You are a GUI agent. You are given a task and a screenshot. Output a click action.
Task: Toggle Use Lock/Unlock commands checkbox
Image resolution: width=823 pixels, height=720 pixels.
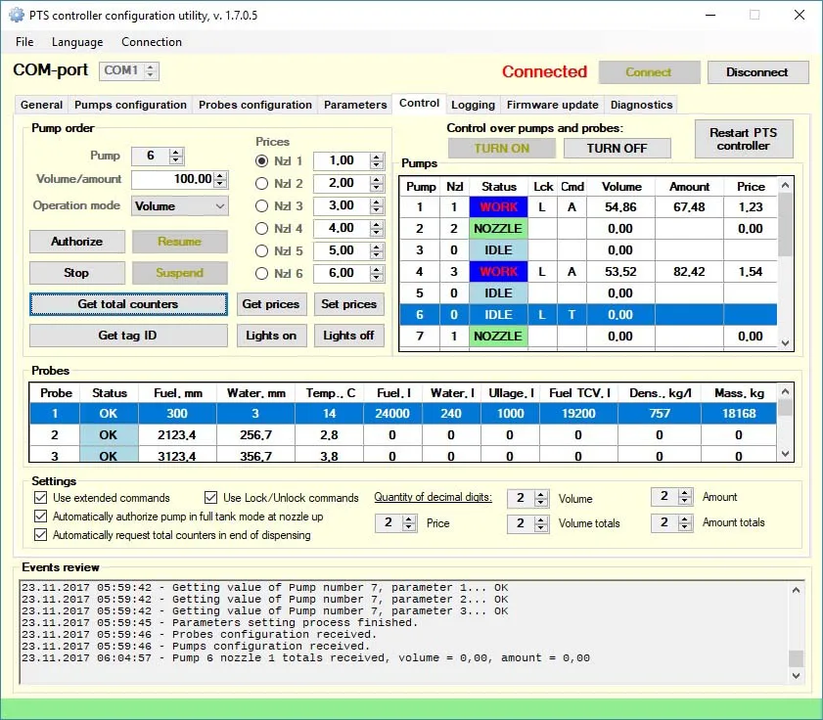[211, 498]
